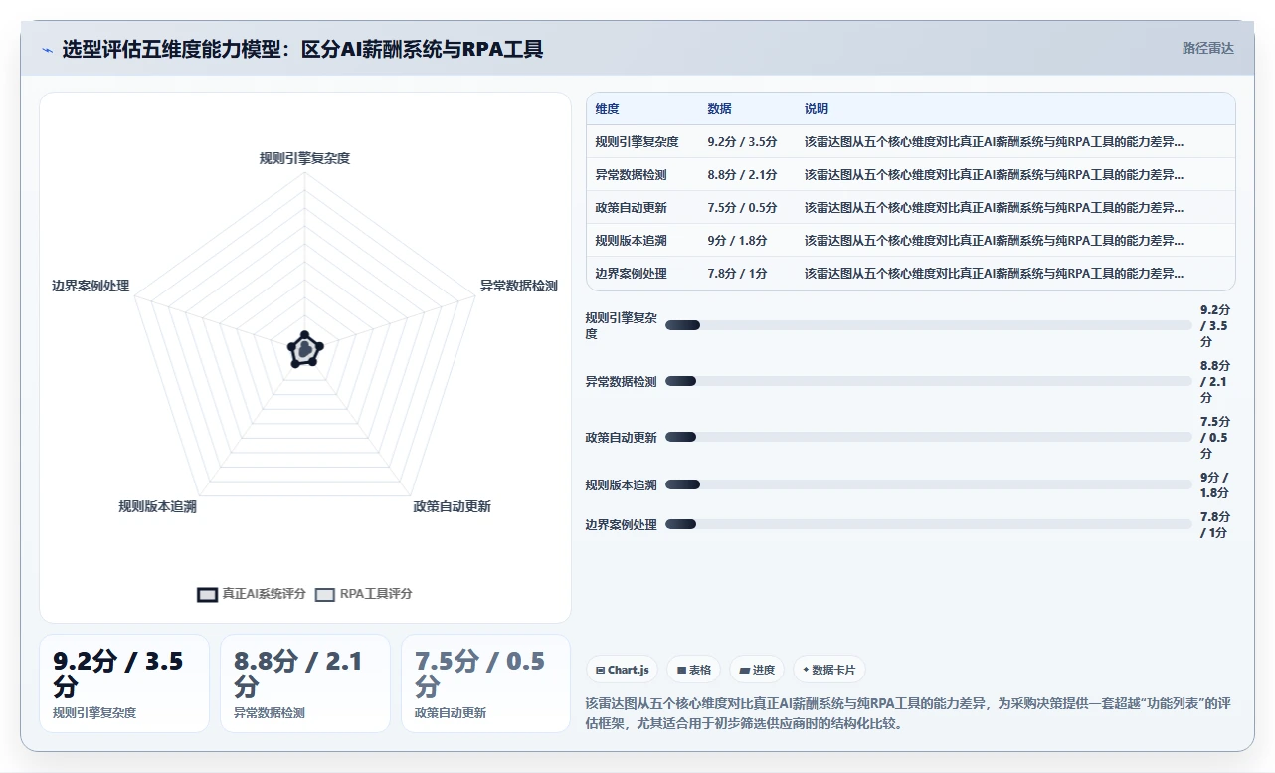The image size is (1275, 773).
Task: Toggle the RPA工具评分 legend item
Action: (x=363, y=594)
